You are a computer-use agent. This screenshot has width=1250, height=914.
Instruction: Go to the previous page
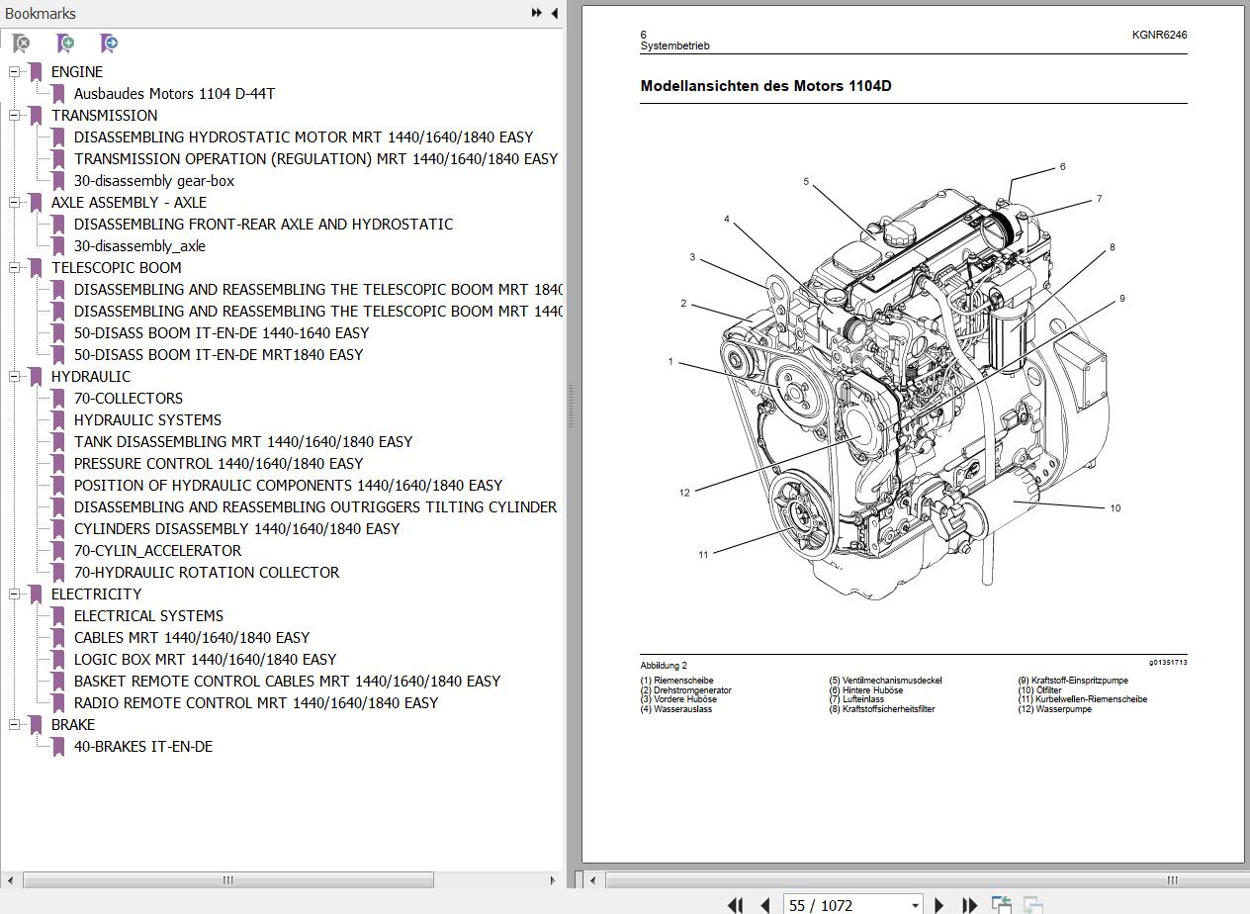click(x=764, y=904)
